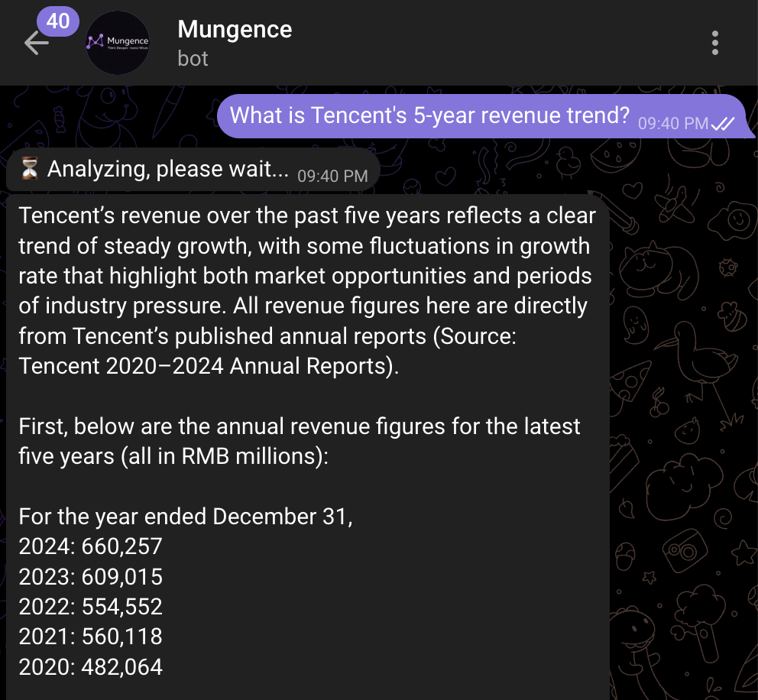Image resolution: width=758 pixels, height=700 pixels.
Task: Tap 'Tencent 2020–2024 Annual Reports).' source line
Action: point(209,366)
